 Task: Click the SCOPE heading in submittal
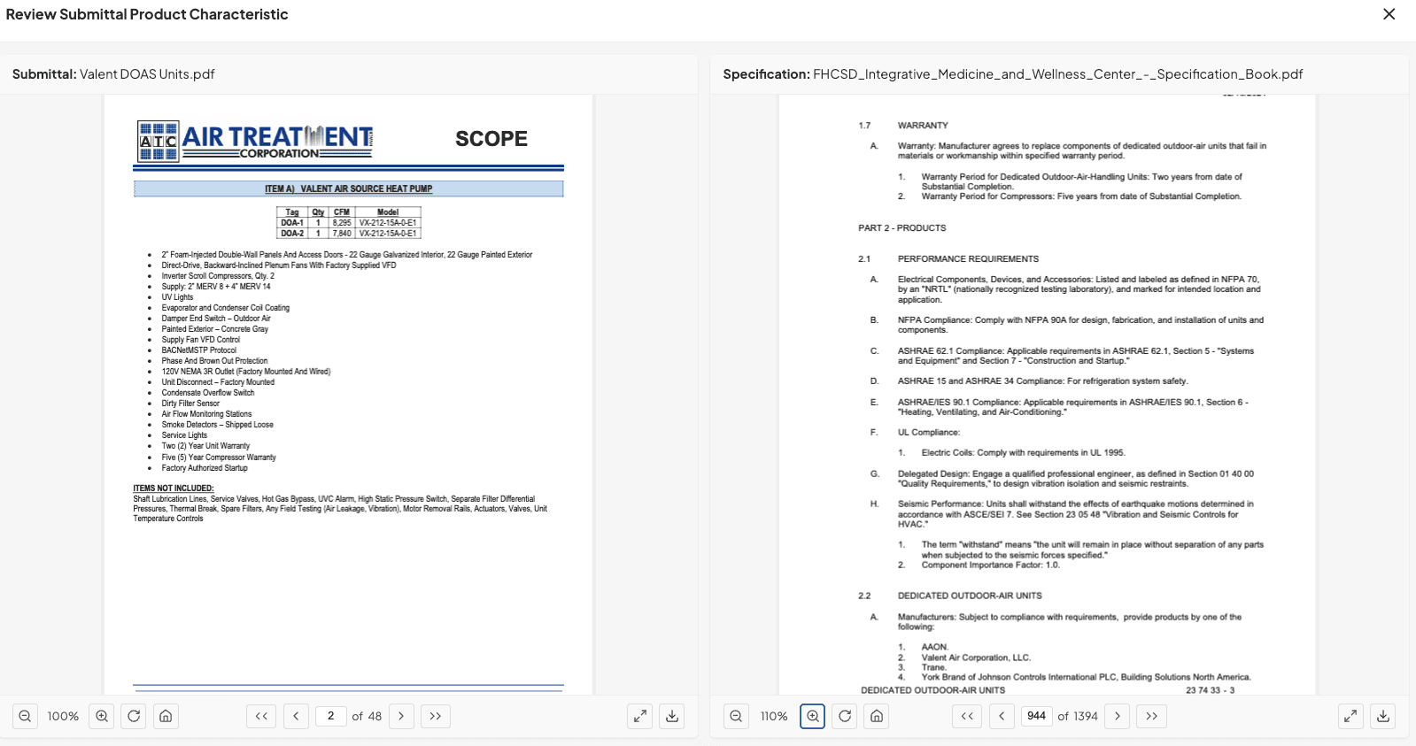pyautogui.click(x=491, y=139)
